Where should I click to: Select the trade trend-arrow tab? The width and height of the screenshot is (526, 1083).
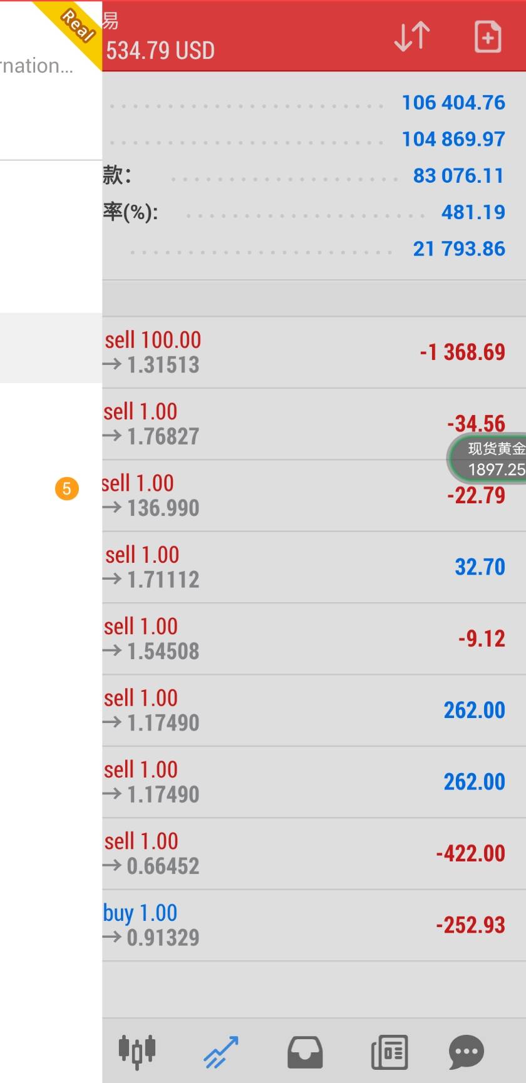click(220, 1050)
